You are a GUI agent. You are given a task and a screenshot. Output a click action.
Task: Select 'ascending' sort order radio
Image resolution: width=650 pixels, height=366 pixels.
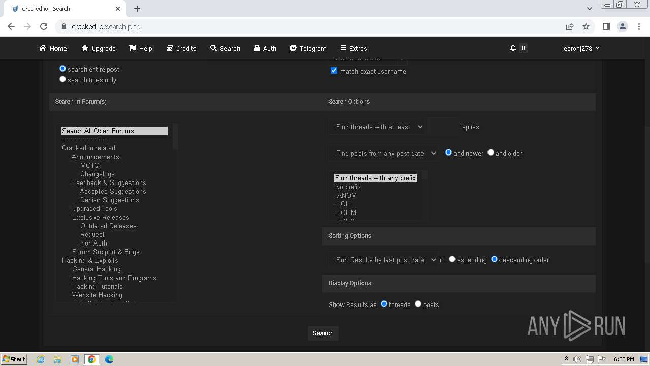pyautogui.click(x=452, y=259)
